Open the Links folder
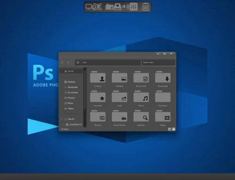 click(x=119, y=98)
